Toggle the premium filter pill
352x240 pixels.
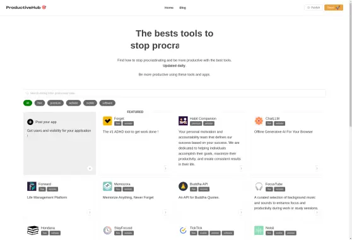point(56,103)
